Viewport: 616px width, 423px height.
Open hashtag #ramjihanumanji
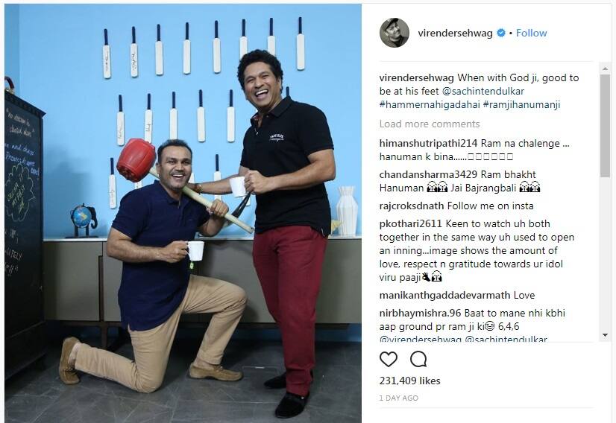pos(522,105)
